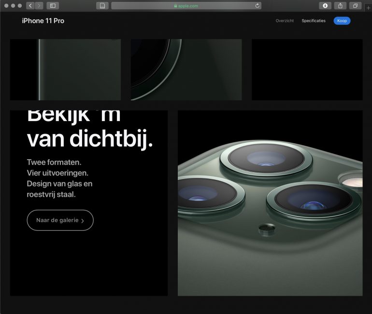Open the Share menu icon
Screen dimensions: 372x314
click(x=340, y=6)
